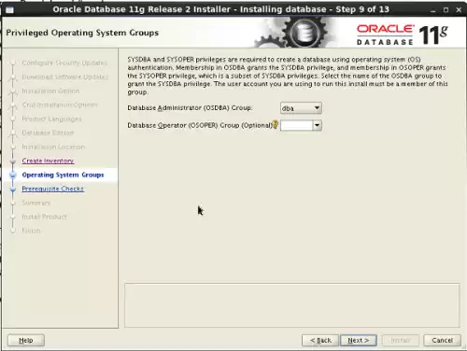Image resolution: width=467 pixels, height=351 pixels.
Task: Jump to Prerequisite Checks step
Action: pos(53,189)
